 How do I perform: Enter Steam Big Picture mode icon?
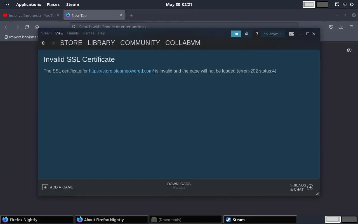(x=291, y=34)
